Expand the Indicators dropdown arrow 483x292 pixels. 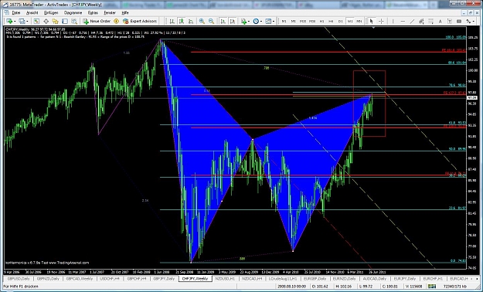pyautogui.click(x=249, y=22)
